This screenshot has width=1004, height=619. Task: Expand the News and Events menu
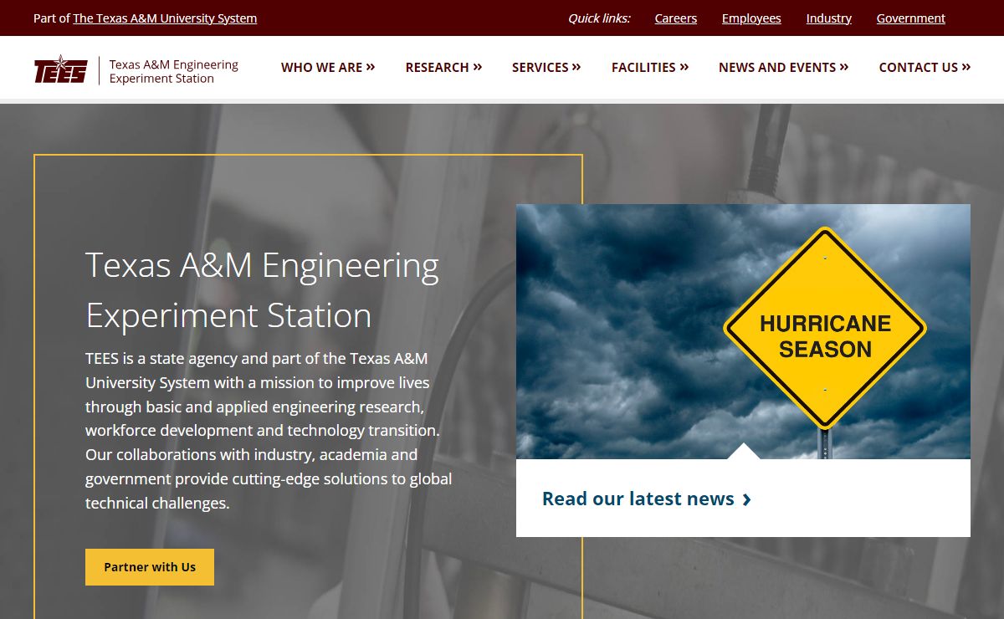click(x=783, y=68)
